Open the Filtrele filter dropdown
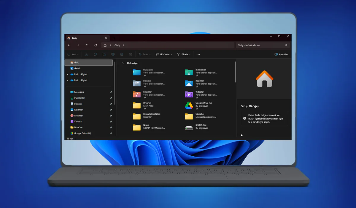Image resolution: width=356 pixels, height=208 pixels. click(x=184, y=54)
